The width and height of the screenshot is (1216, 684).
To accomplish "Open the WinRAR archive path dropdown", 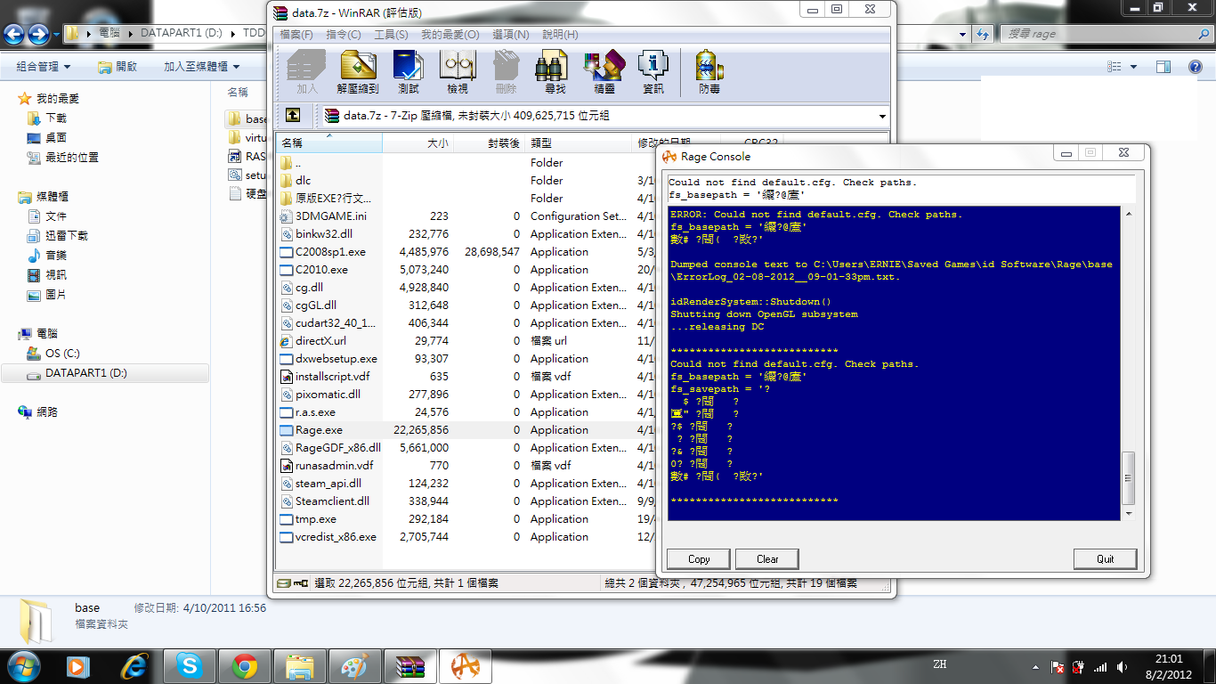I will coord(881,116).
